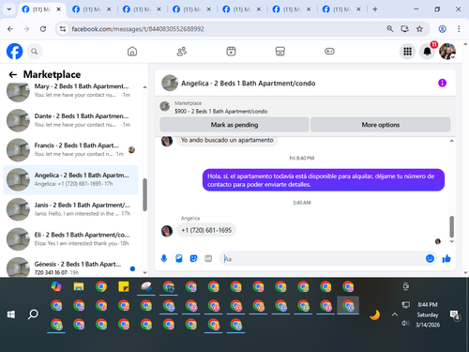Select Angelica's conversation in the list
This screenshot has width=469, height=352.
tap(70, 179)
